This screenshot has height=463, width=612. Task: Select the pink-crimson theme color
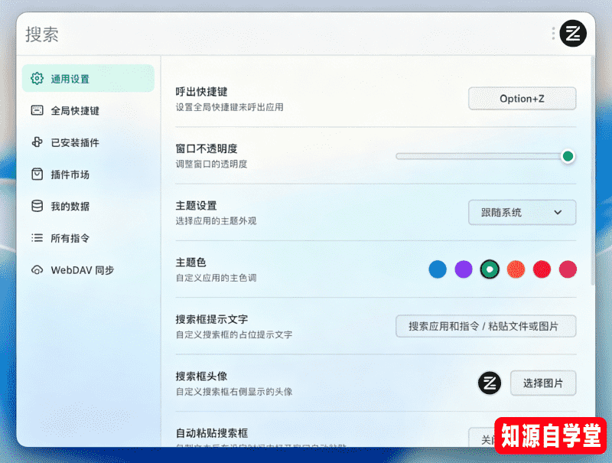(x=568, y=269)
